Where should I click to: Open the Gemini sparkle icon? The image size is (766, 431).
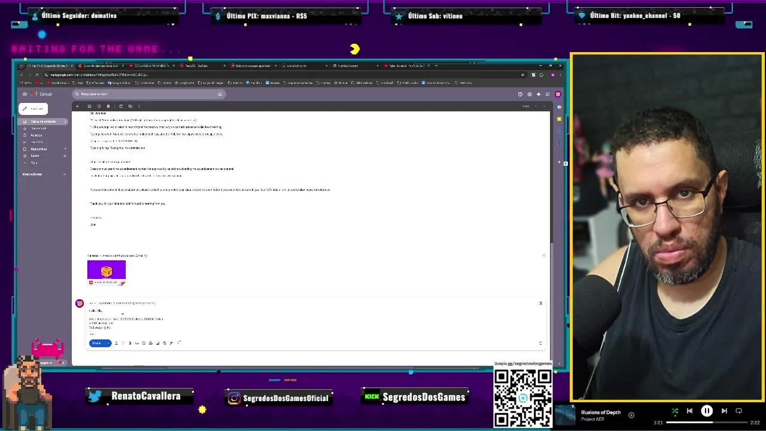539,94
